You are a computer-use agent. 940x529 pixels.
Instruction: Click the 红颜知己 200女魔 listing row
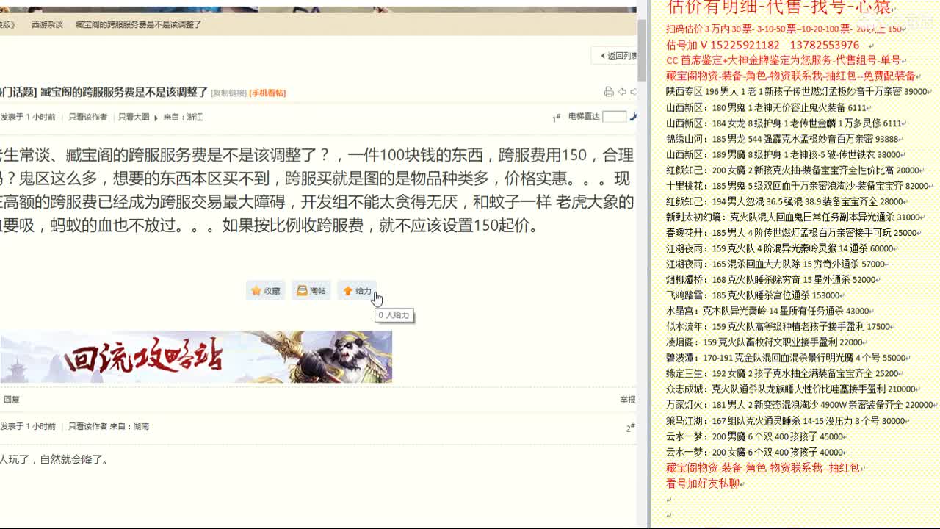pos(794,170)
